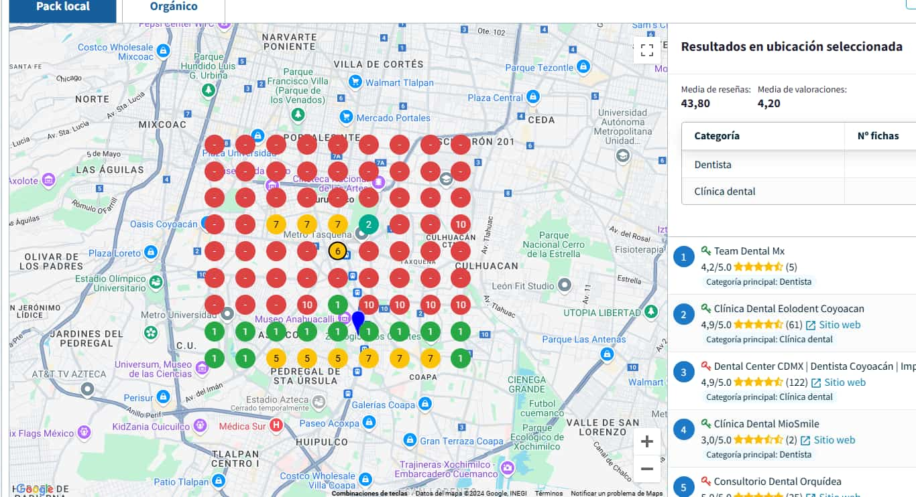Select the KidZania Cuicuilco pin
Image resolution: width=916 pixels, height=497 pixels.
(200, 426)
